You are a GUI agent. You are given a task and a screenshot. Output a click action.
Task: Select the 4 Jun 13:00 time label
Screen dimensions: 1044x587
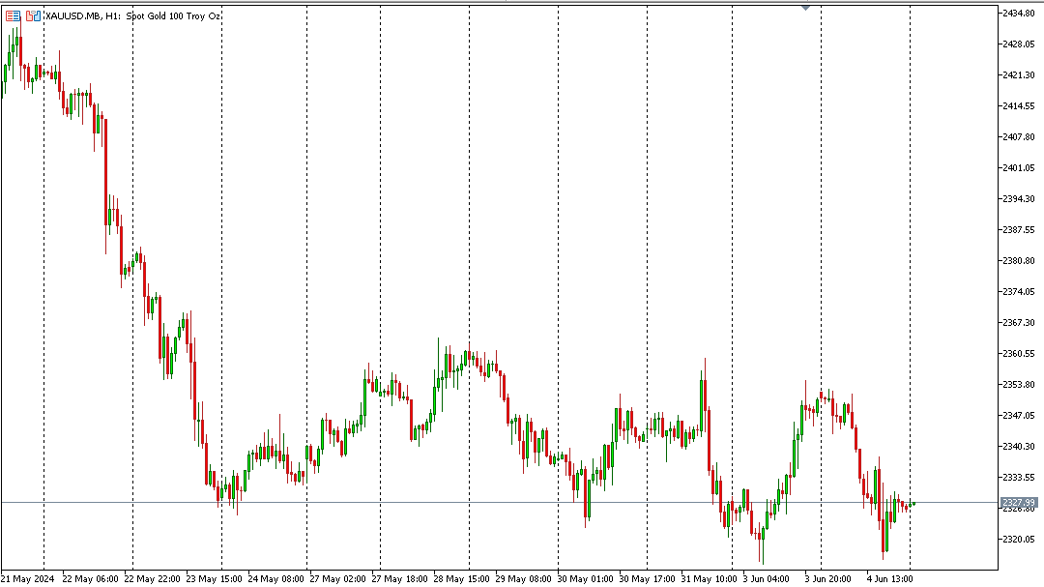[889, 578]
